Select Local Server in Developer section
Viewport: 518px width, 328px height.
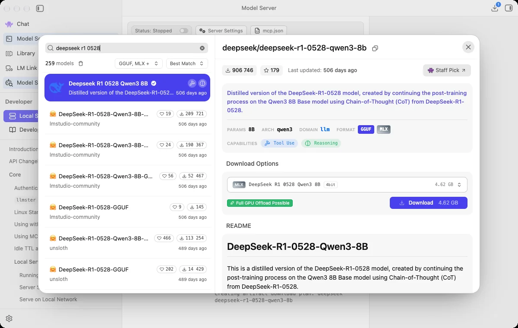pos(21,116)
